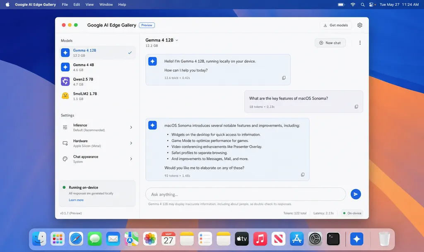This screenshot has width=424, height=252.
Task: Open Maps from the dock
Action: (131, 239)
